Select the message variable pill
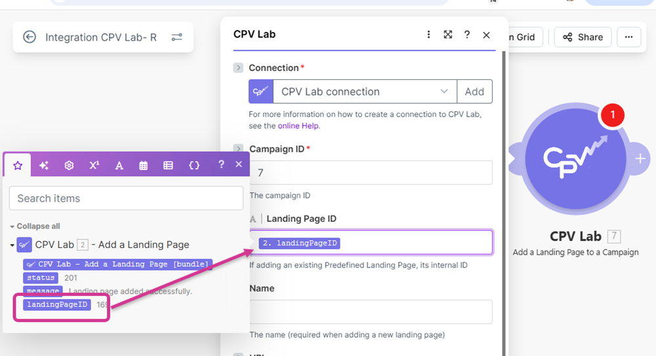 click(x=43, y=291)
